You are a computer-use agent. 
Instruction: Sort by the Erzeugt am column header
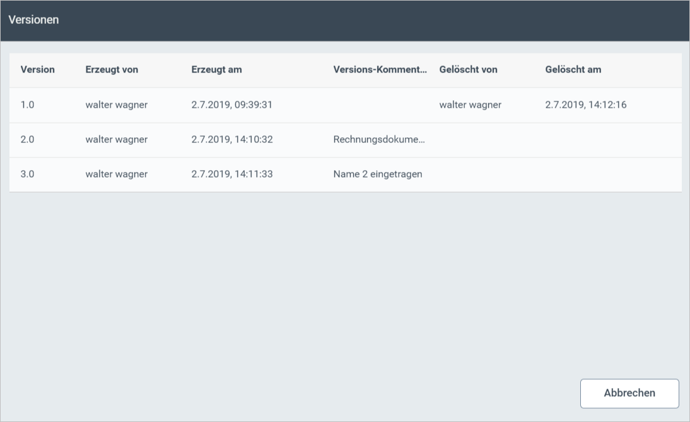[216, 70]
